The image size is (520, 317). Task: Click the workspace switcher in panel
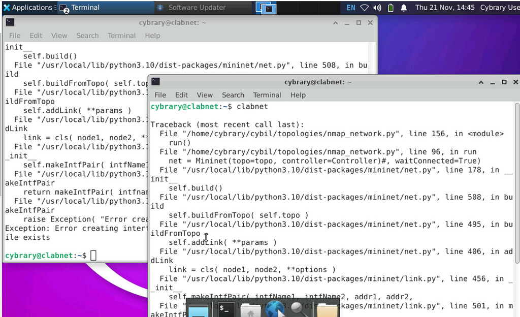(266, 8)
